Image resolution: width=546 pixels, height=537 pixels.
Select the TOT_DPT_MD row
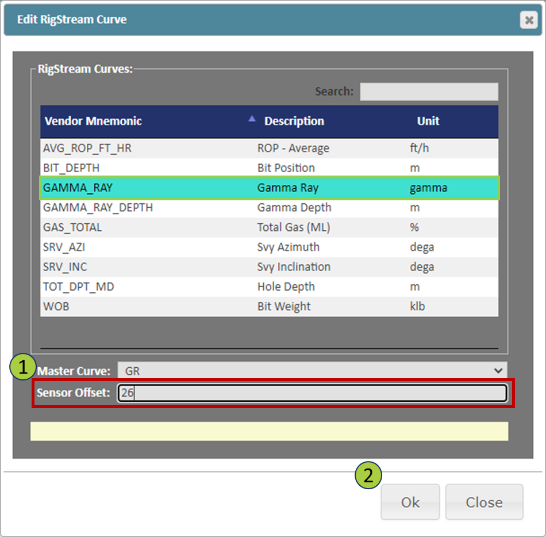click(269, 287)
